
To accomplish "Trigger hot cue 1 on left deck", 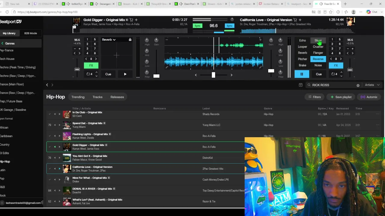I will click(87, 39).
